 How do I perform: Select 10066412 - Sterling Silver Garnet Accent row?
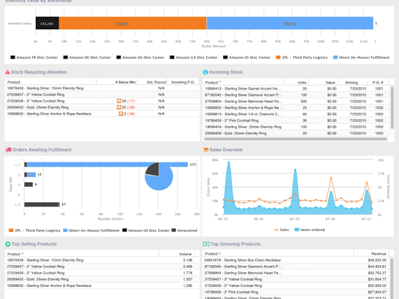296,88
